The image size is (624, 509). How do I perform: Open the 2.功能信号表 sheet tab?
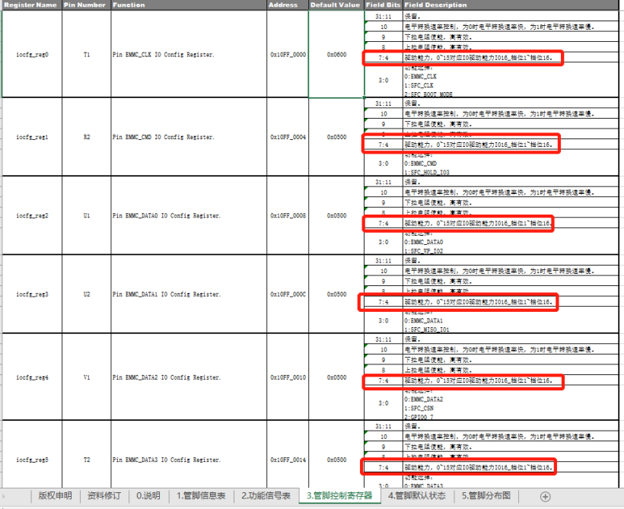point(266,496)
